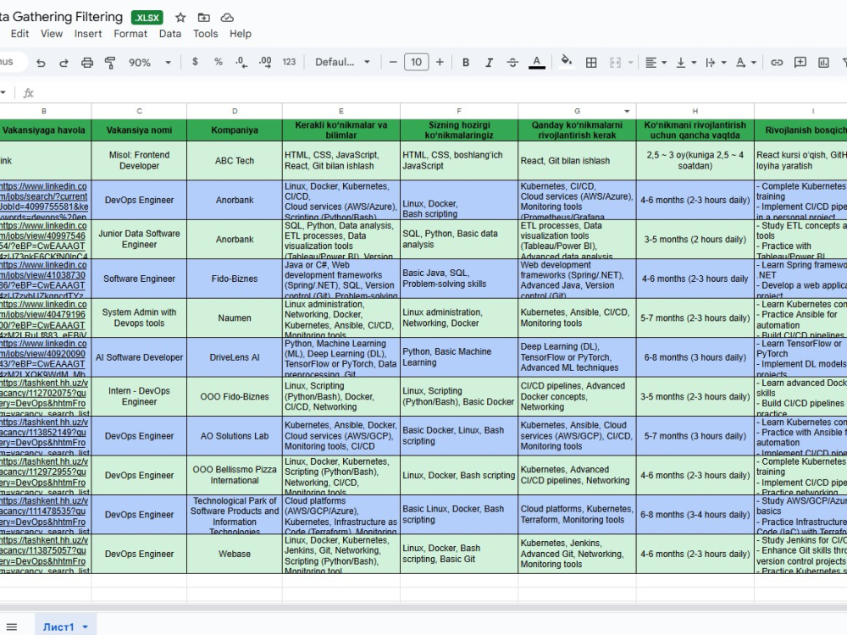The height and width of the screenshot is (635, 847).
Task: Open the Insert menu
Action: [88, 34]
